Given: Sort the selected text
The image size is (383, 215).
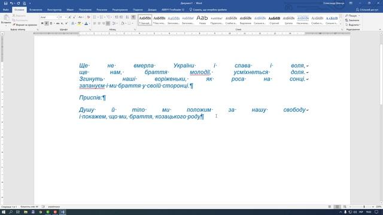Looking at the screenshot, I should pyautogui.click(x=127, y=17).
